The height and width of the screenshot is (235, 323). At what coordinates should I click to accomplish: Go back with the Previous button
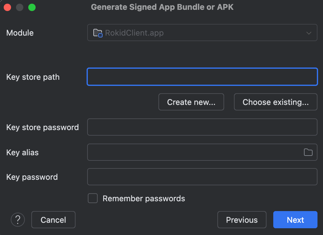pyautogui.click(x=242, y=220)
